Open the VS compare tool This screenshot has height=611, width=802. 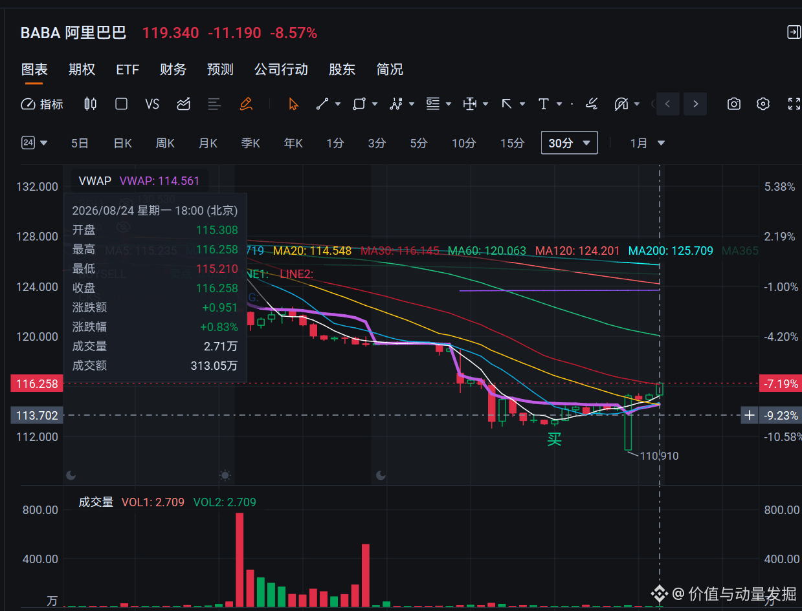(152, 104)
